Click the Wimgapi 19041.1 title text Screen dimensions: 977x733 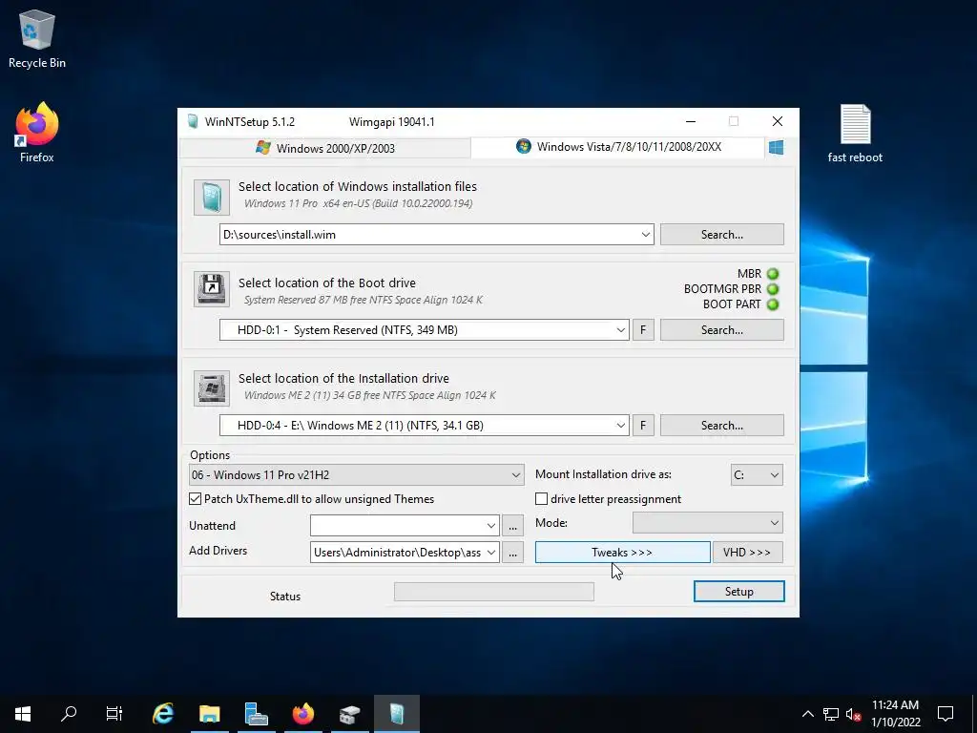(392, 122)
